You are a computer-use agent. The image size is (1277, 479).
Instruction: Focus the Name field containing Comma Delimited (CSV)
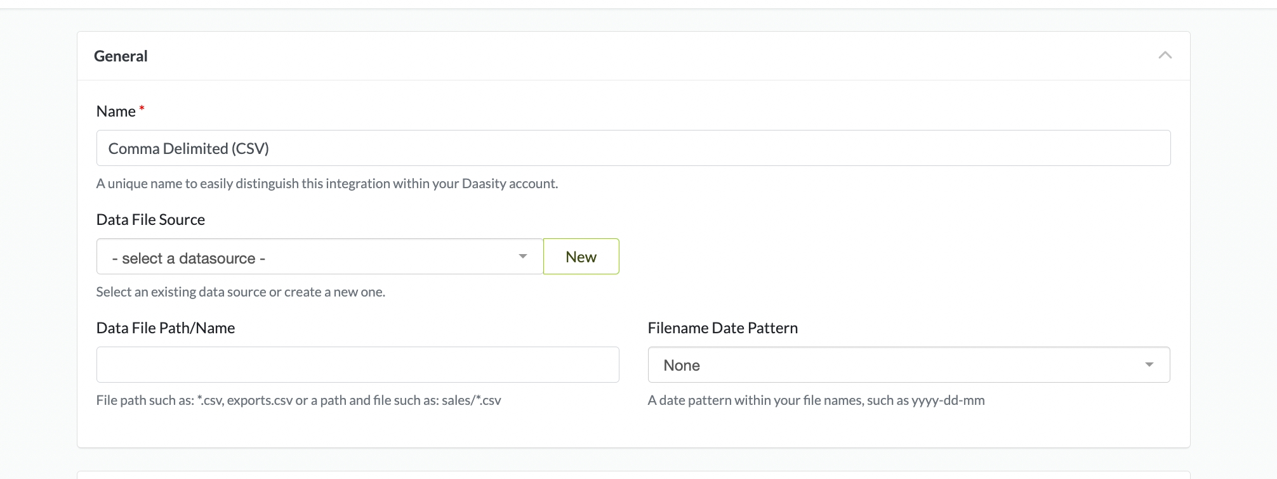pyautogui.click(x=633, y=148)
